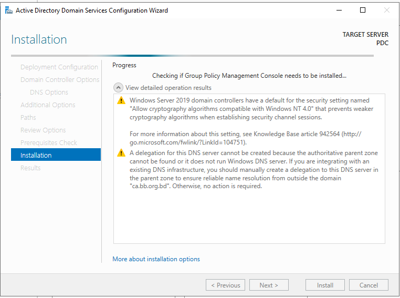This screenshot has height=298, width=400.
Task: Click the wizard app icon in title bar
Action: (x=9, y=11)
